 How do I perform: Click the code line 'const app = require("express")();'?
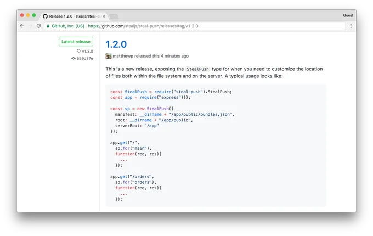150,97
